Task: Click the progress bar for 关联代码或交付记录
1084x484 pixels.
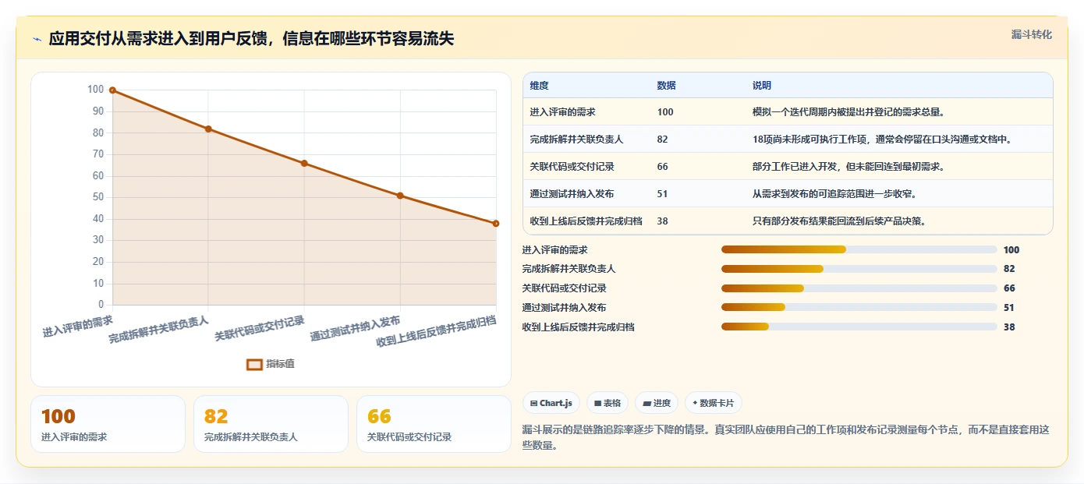Action: [859, 288]
